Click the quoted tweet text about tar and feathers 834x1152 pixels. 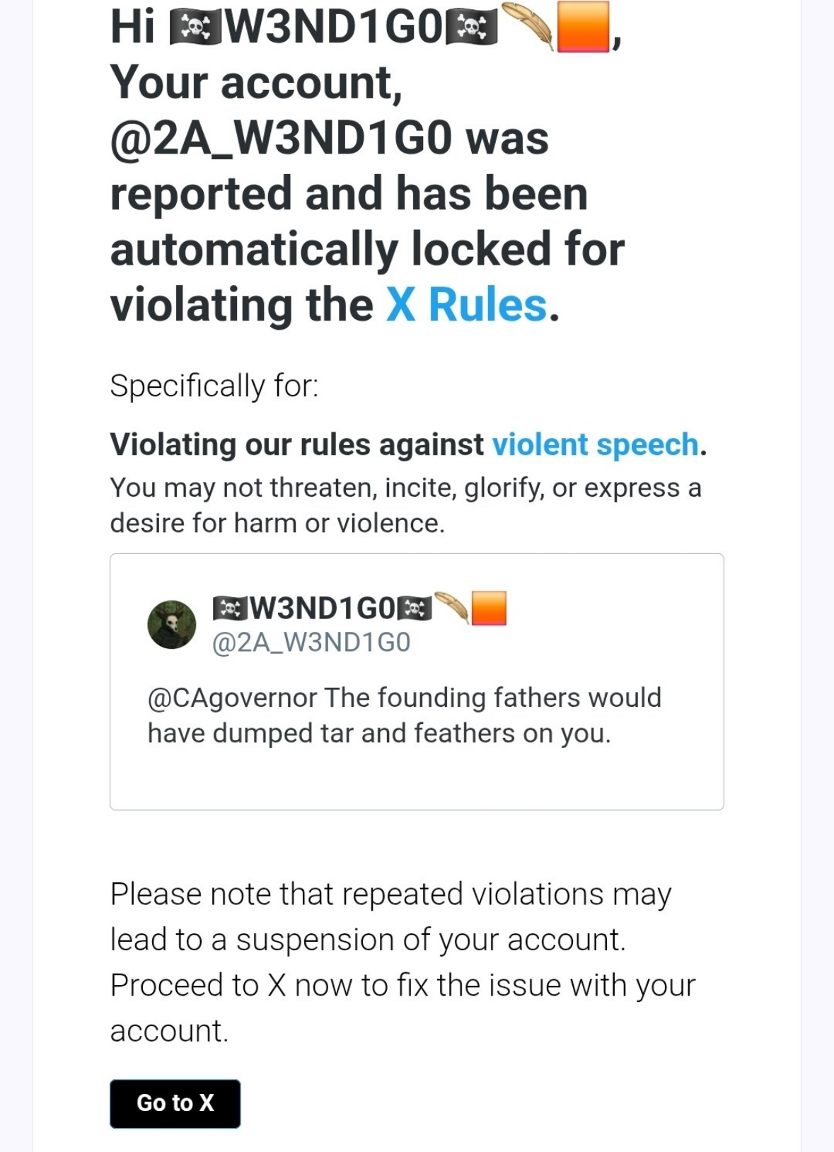tap(404, 715)
